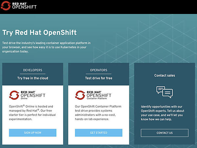Click the CONTACT US button
Image resolution: width=197 pixels, height=148 pixels.
click(x=164, y=133)
